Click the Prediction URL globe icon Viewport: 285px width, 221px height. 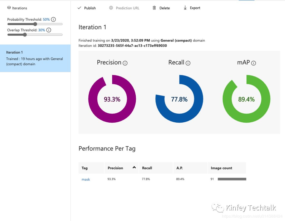[x=111, y=8]
